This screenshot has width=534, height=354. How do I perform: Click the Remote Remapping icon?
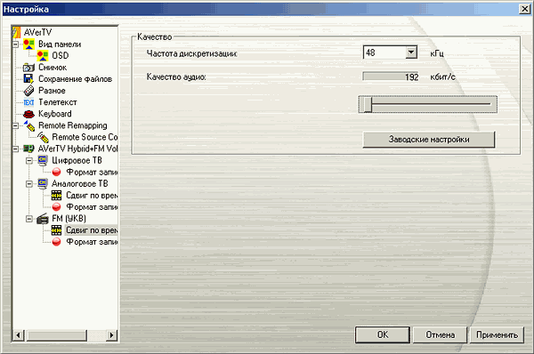point(29,125)
